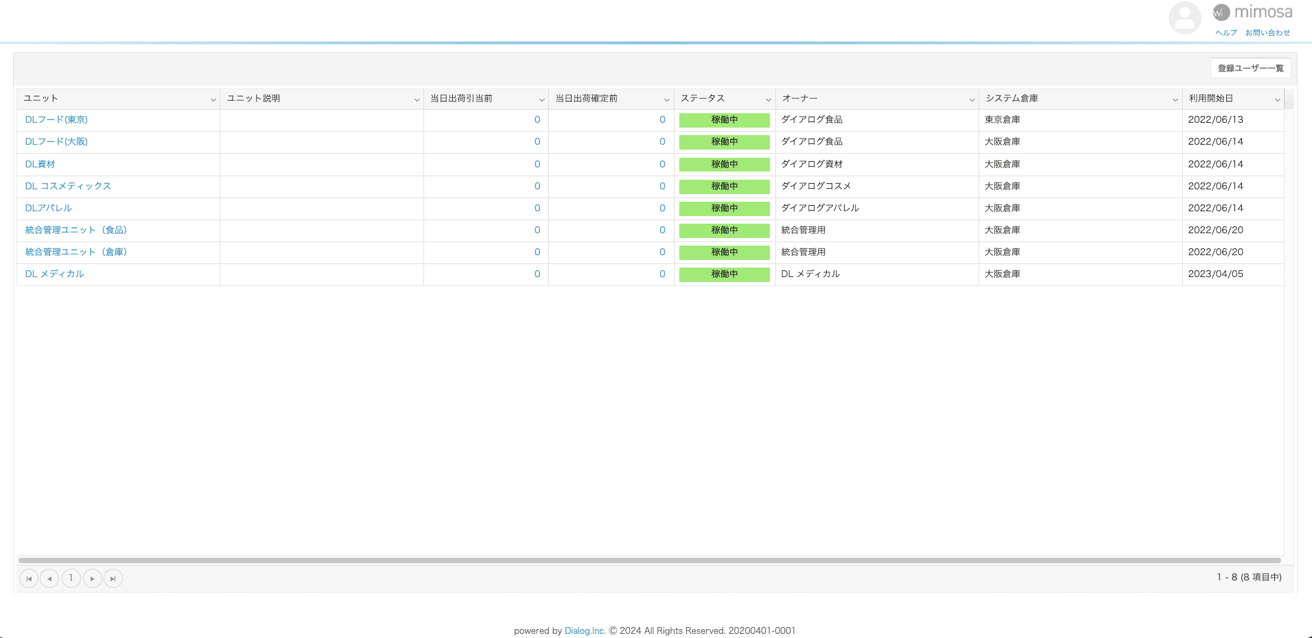Open the DLフード(大阪) unit link
The height and width of the screenshot is (638, 1312).
point(56,141)
